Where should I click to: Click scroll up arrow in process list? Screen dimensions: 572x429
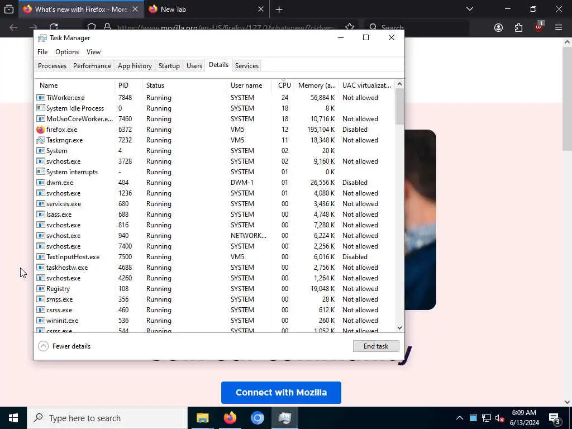pos(399,84)
